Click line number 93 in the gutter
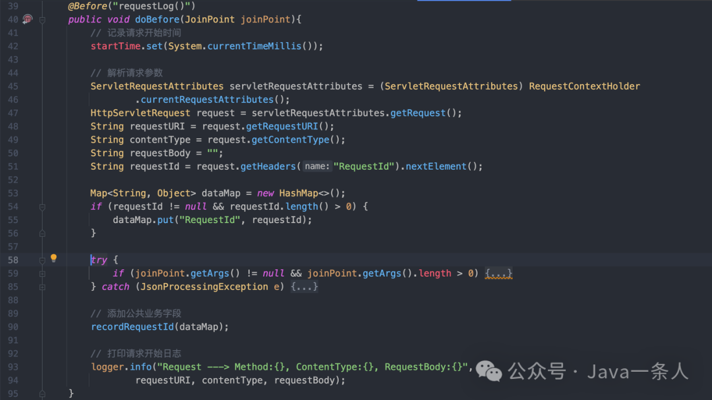This screenshot has height=400, width=712. pyautogui.click(x=13, y=367)
